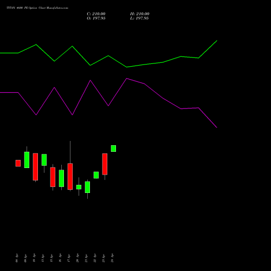This screenshot has height=271, width=271.
Task: Select the 08 Apr small red candlestick
Action: (18, 163)
